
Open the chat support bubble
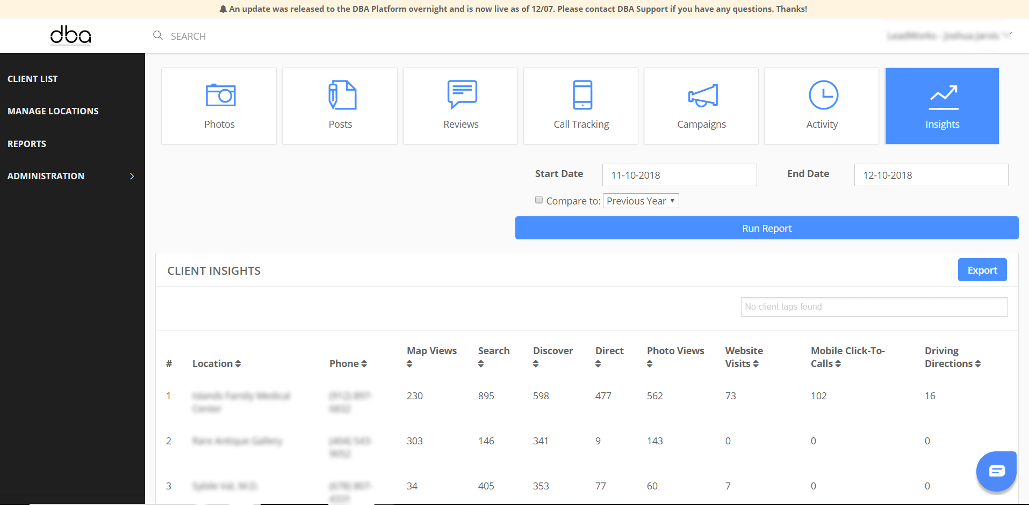tap(996, 471)
